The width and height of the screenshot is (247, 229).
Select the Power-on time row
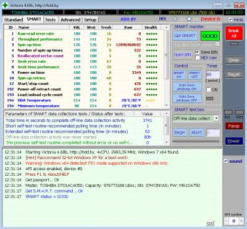84,72
